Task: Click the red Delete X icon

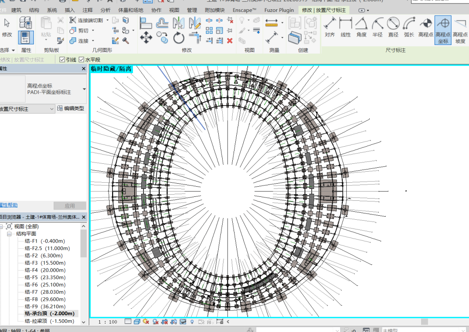Action: (x=230, y=41)
